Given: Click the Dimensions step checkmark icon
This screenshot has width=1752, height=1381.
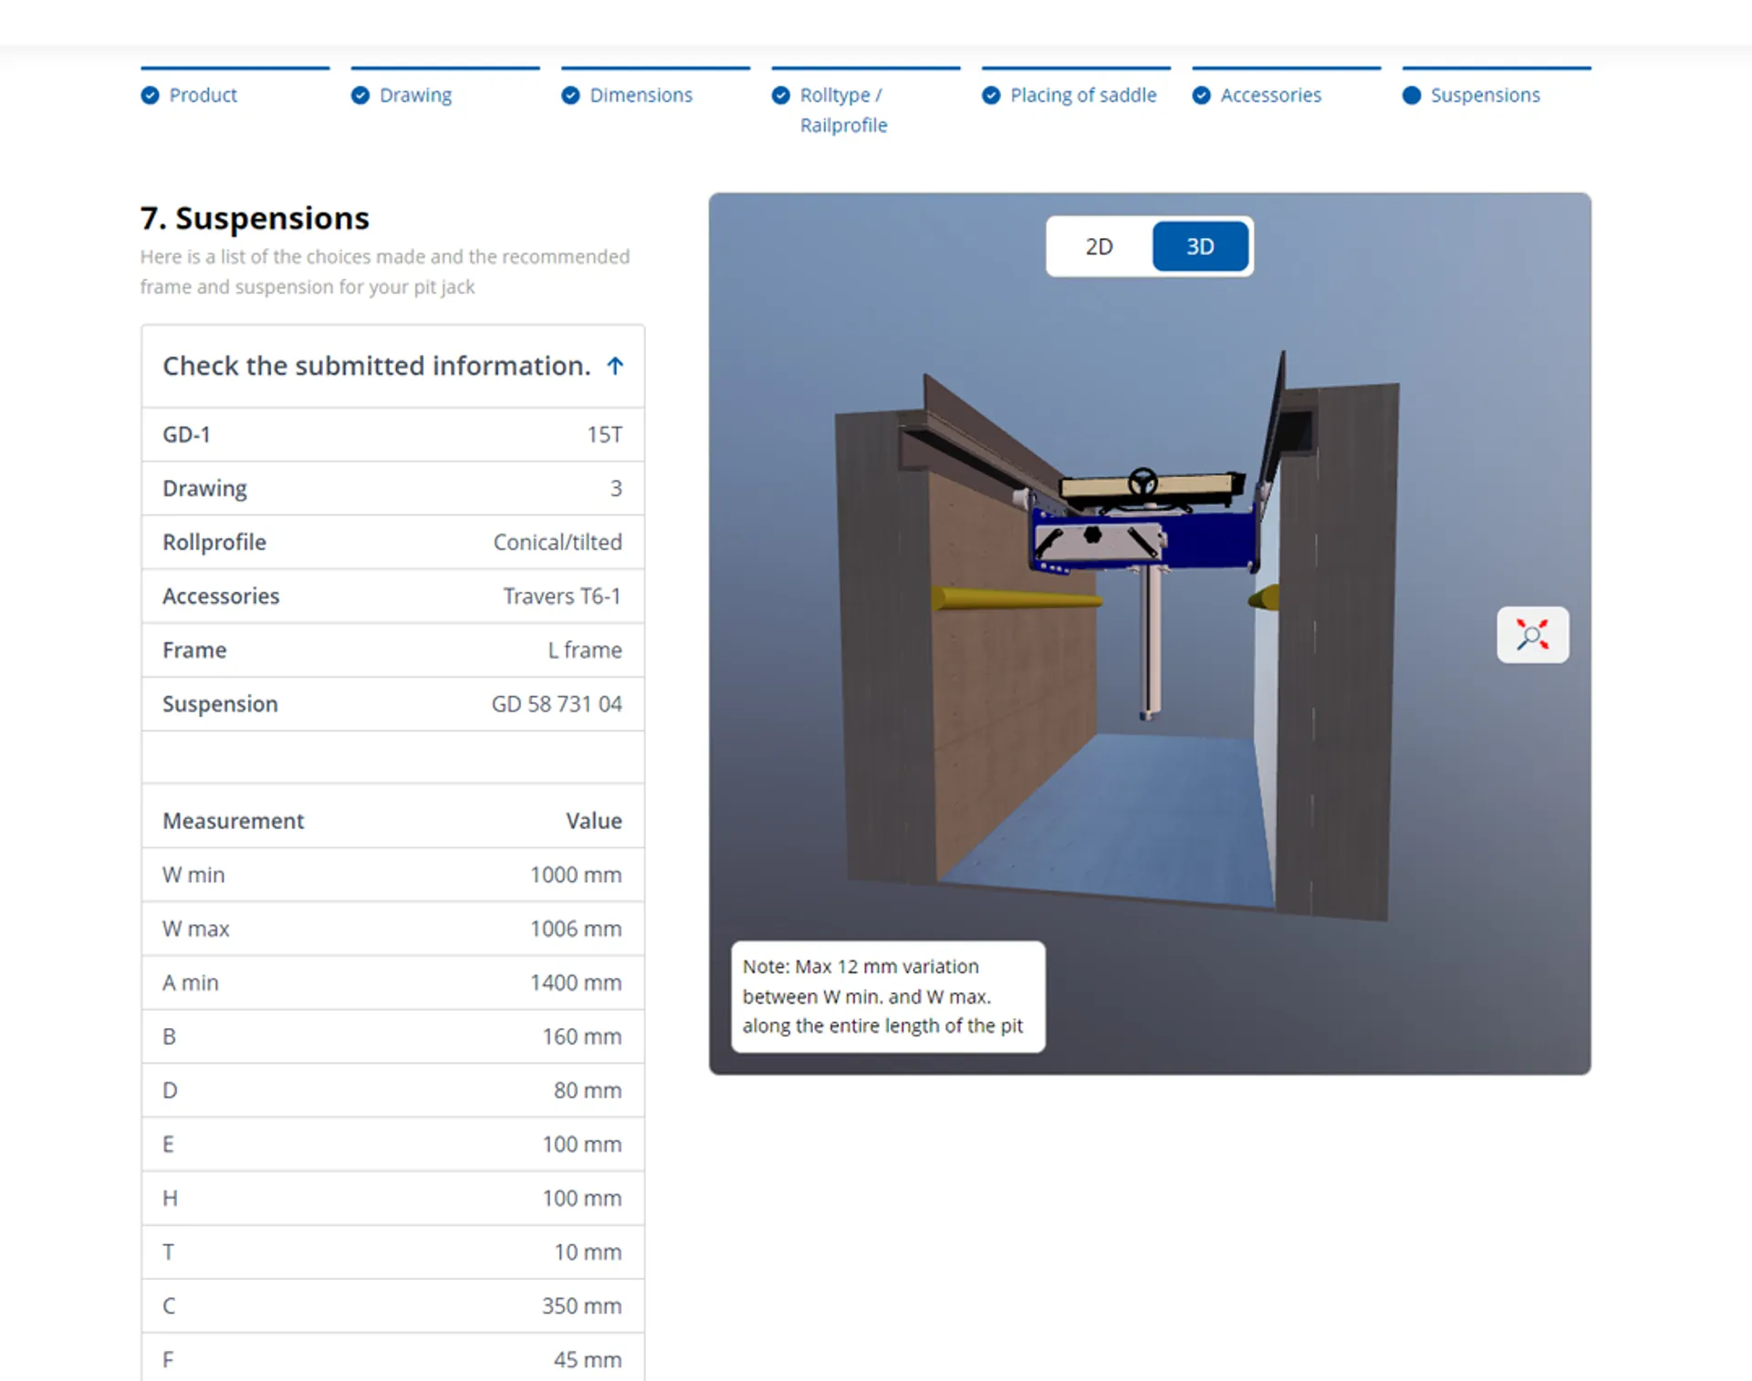Looking at the screenshot, I should [x=570, y=96].
